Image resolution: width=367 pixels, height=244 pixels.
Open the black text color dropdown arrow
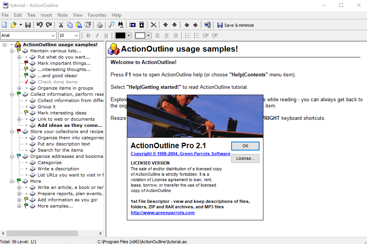tap(128, 36)
